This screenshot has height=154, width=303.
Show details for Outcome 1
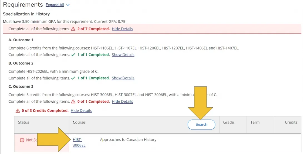point(123,55)
